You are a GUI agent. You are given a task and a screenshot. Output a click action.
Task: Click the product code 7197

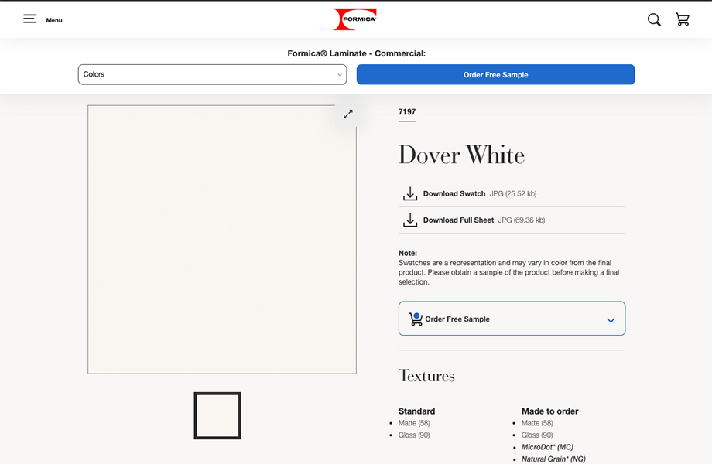[407, 112]
